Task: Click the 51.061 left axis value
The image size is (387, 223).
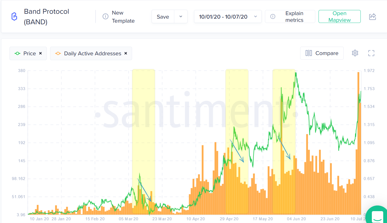Action: click(x=19, y=197)
